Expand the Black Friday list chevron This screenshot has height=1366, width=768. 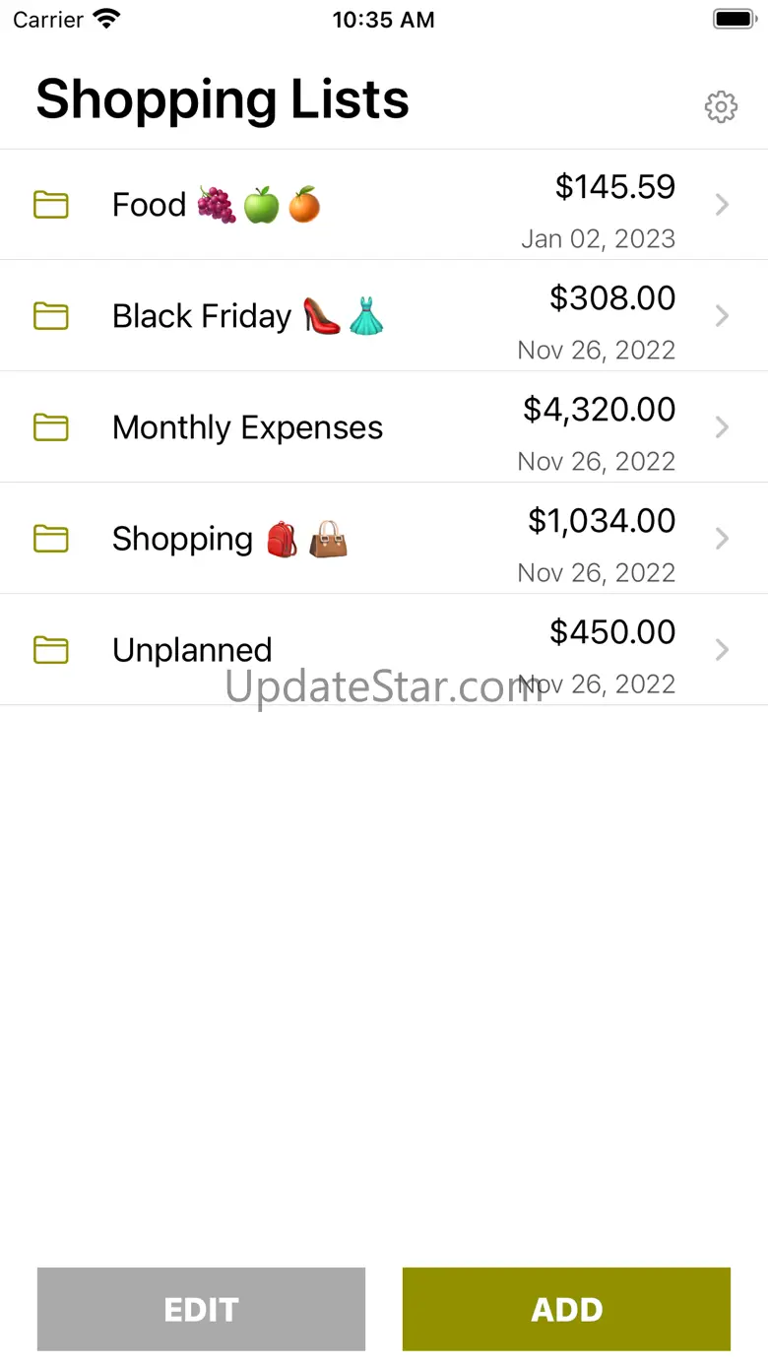722,316
